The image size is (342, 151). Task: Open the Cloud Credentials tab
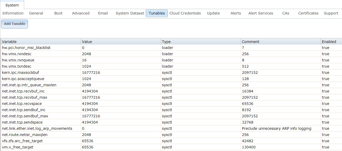click(x=185, y=13)
